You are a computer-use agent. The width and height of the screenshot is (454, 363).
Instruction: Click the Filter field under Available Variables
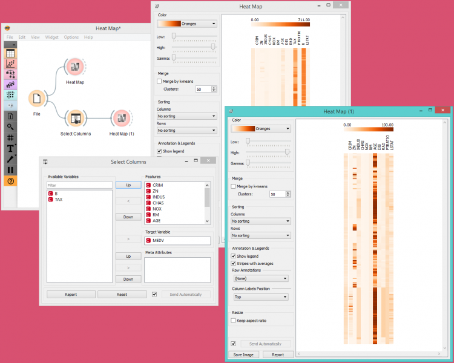pos(79,185)
